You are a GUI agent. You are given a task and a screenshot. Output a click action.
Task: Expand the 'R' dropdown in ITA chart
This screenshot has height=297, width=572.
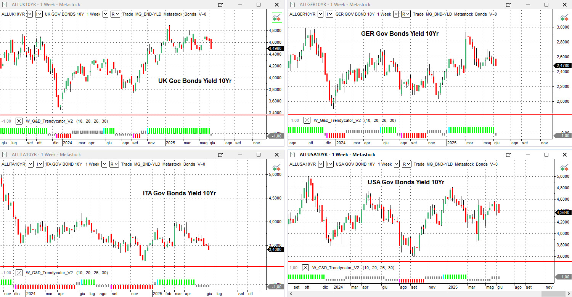114,164
